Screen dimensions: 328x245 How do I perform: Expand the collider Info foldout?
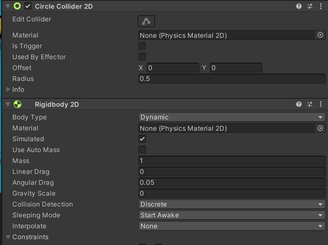click(x=8, y=90)
